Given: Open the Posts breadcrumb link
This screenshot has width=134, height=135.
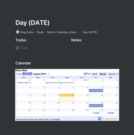Looking at the screenshot, I should click(x=40, y=32).
